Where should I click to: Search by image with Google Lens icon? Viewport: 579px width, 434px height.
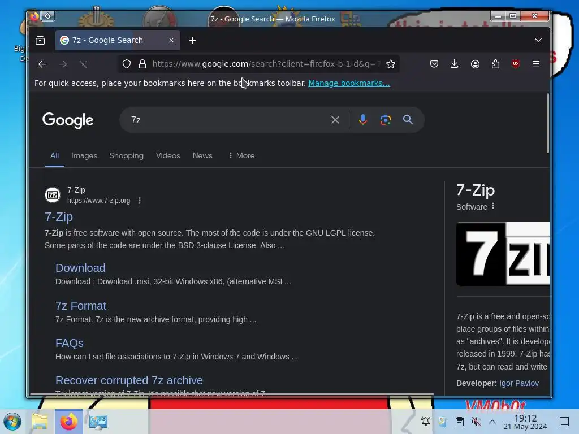(x=386, y=120)
